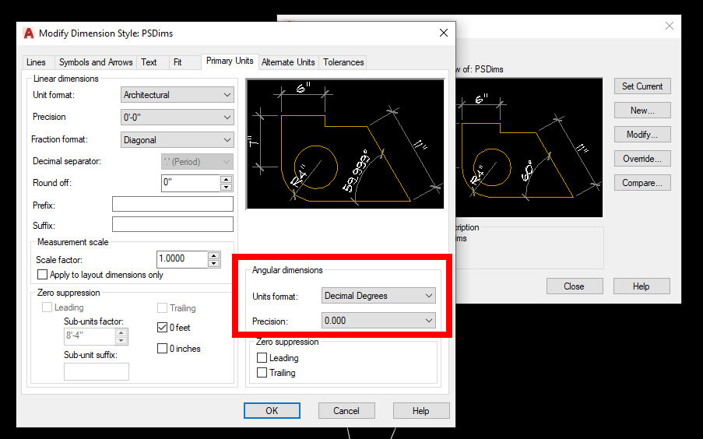The image size is (703, 439).
Task: Click Set Current in Dimension Style Manager
Action: click(x=642, y=86)
